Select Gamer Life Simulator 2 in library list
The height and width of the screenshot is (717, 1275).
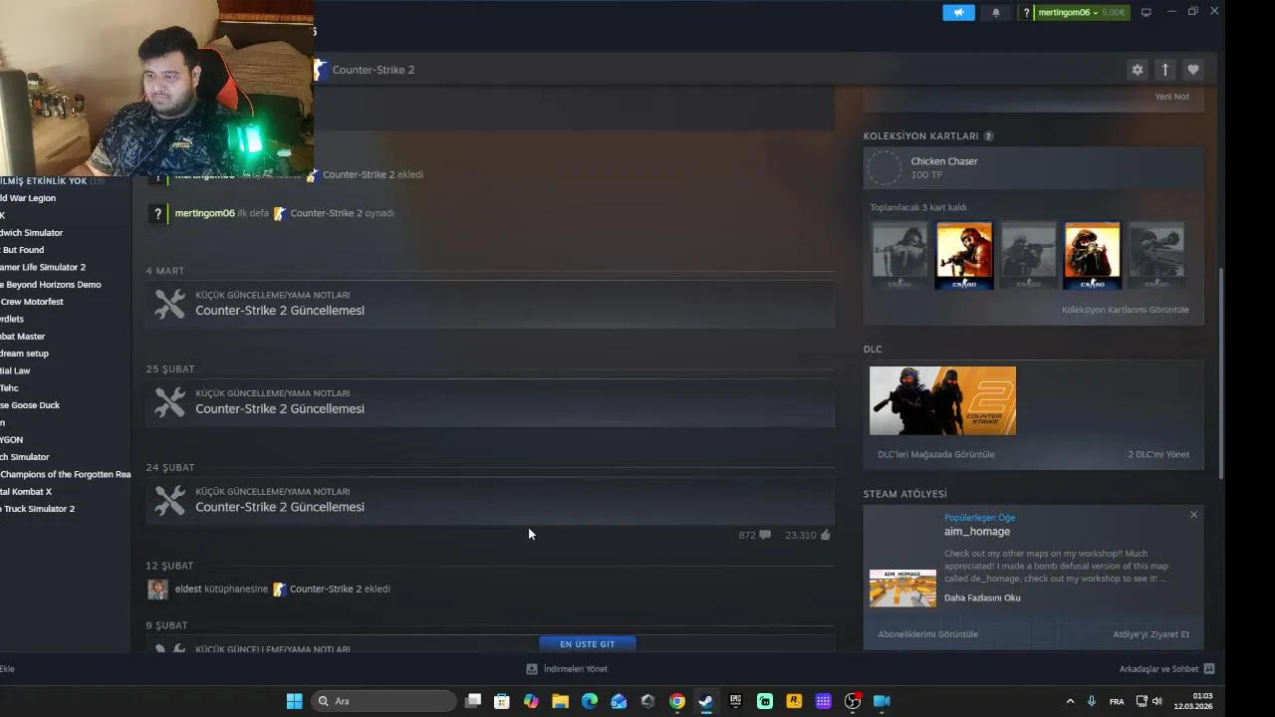(43, 267)
